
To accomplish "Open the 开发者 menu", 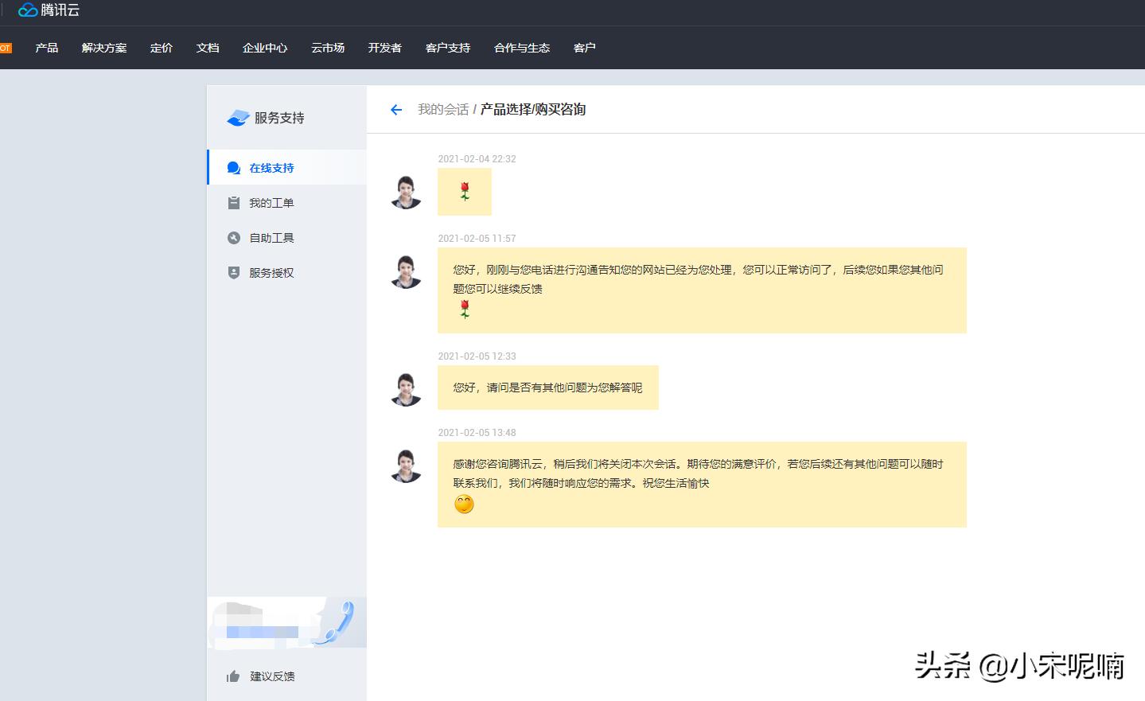I will click(384, 48).
